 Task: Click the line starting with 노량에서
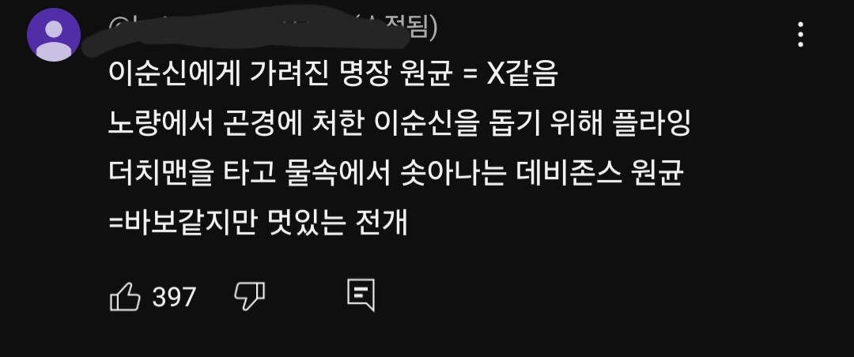click(400, 123)
